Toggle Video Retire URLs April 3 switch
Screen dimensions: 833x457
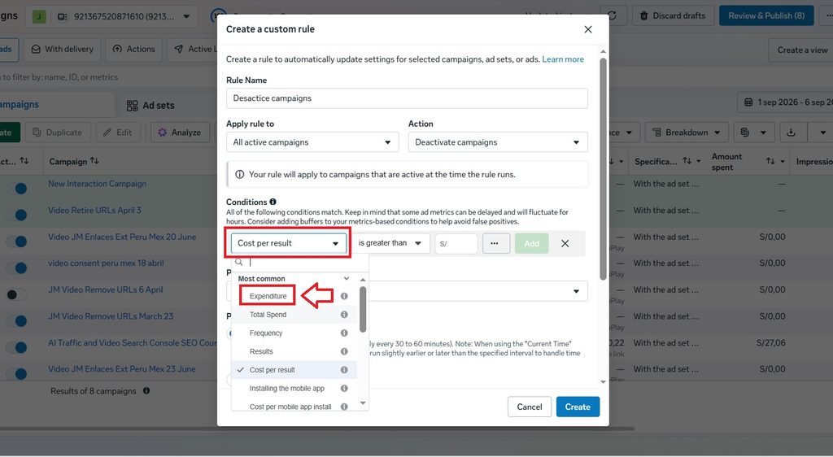pyautogui.click(x=16, y=215)
